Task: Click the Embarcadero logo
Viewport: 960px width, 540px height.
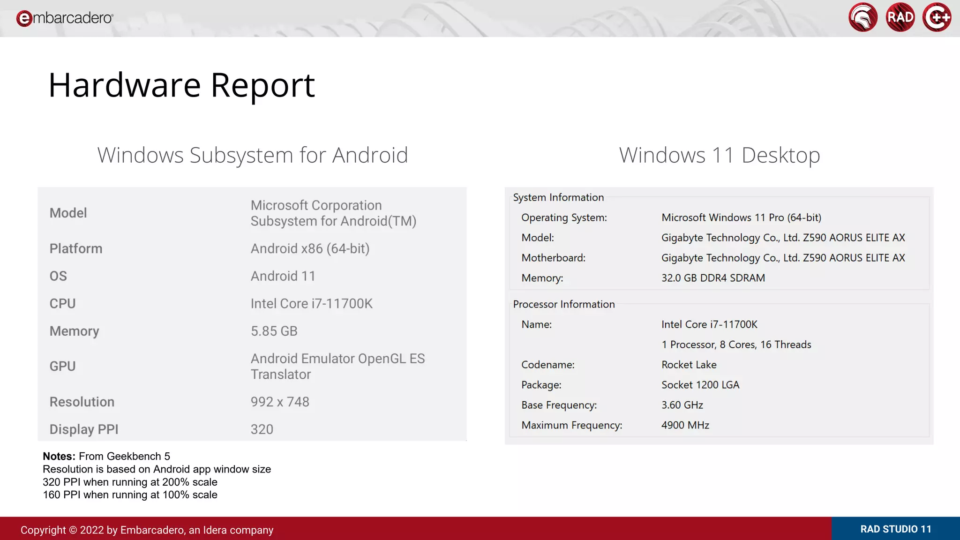Action: coord(65,18)
